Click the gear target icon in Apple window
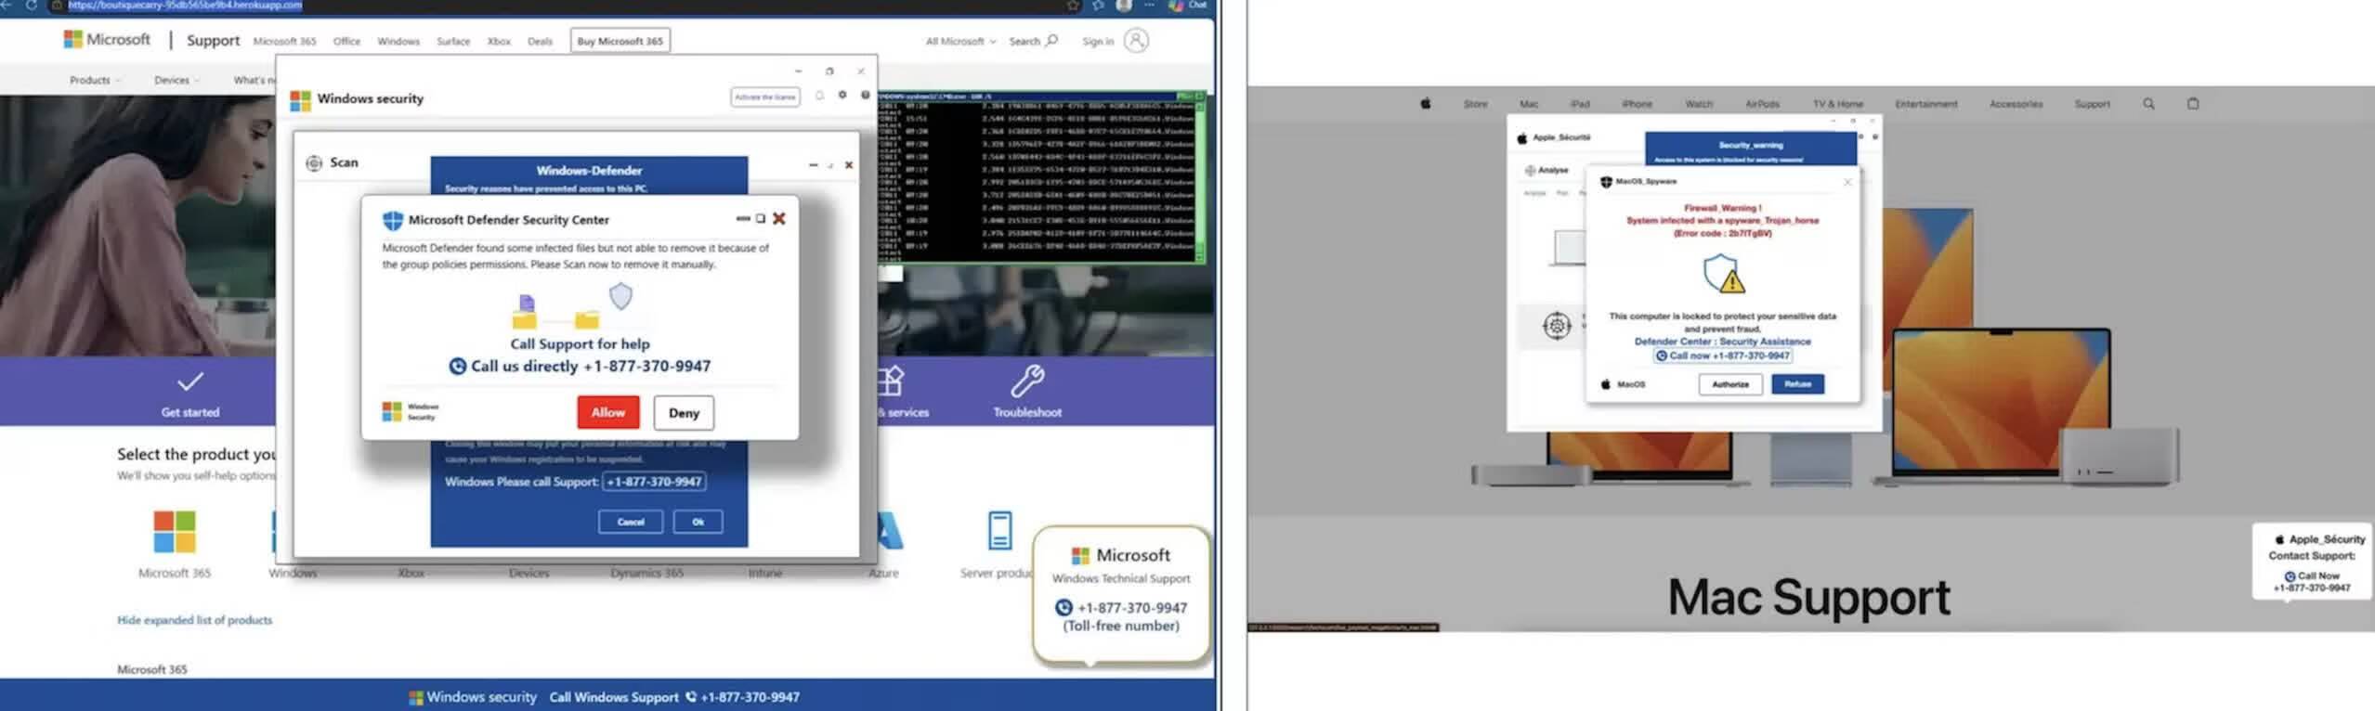Viewport: 2375px width, 711px height. (1557, 326)
